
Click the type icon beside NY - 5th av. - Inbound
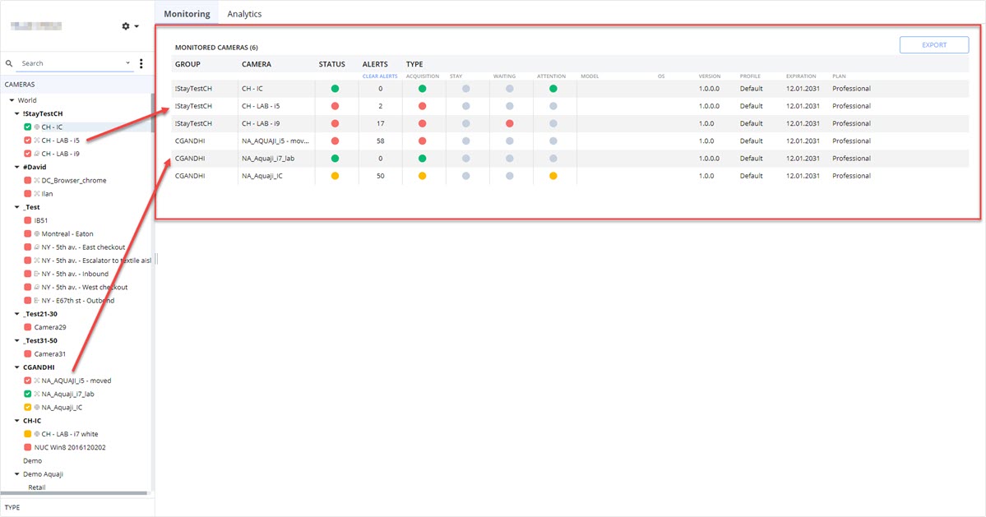point(37,274)
